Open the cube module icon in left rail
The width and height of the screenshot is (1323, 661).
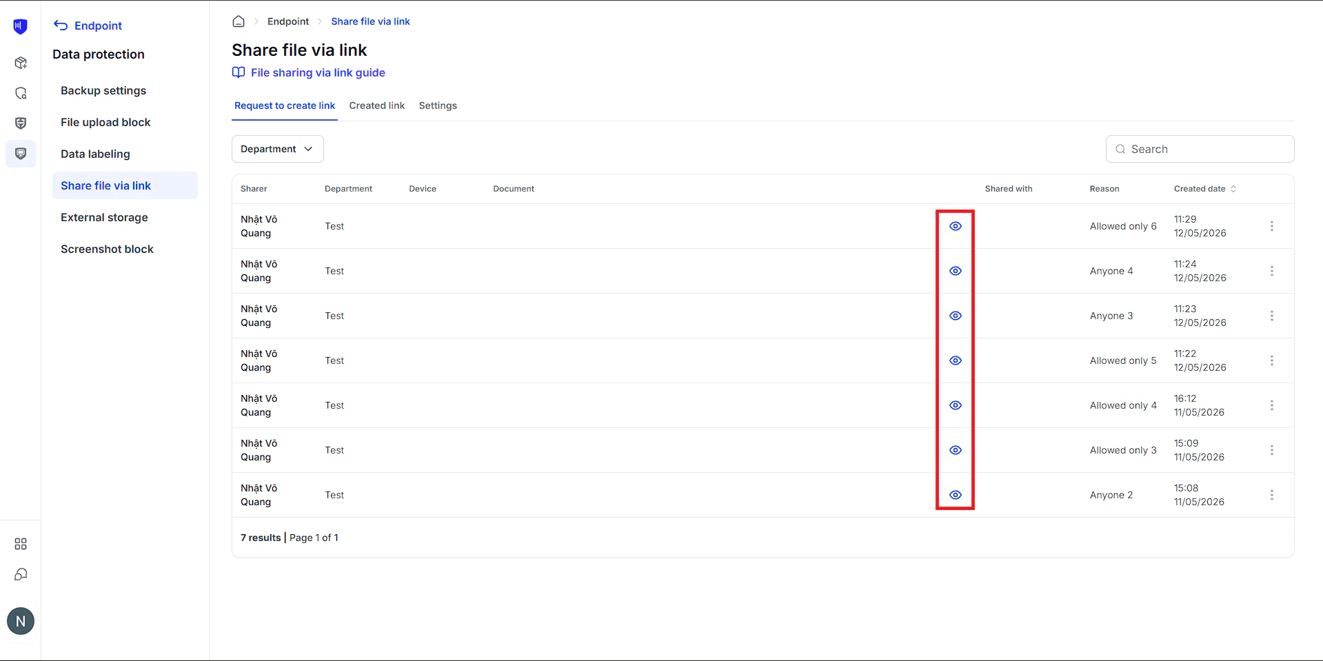click(x=21, y=63)
